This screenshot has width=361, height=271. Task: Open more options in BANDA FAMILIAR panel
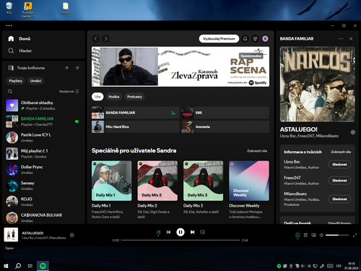coord(341,39)
